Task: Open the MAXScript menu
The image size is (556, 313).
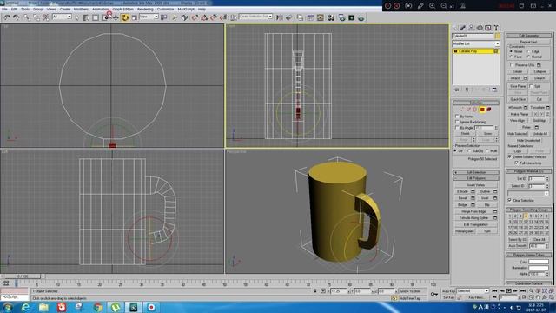Action: coord(186,10)
